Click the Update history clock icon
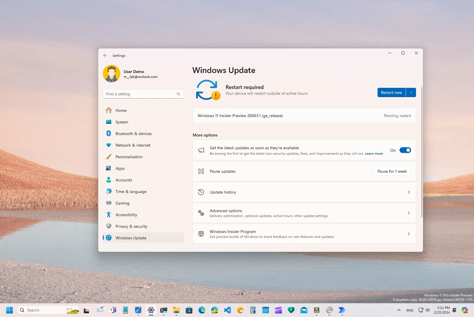 click(201, 192)
